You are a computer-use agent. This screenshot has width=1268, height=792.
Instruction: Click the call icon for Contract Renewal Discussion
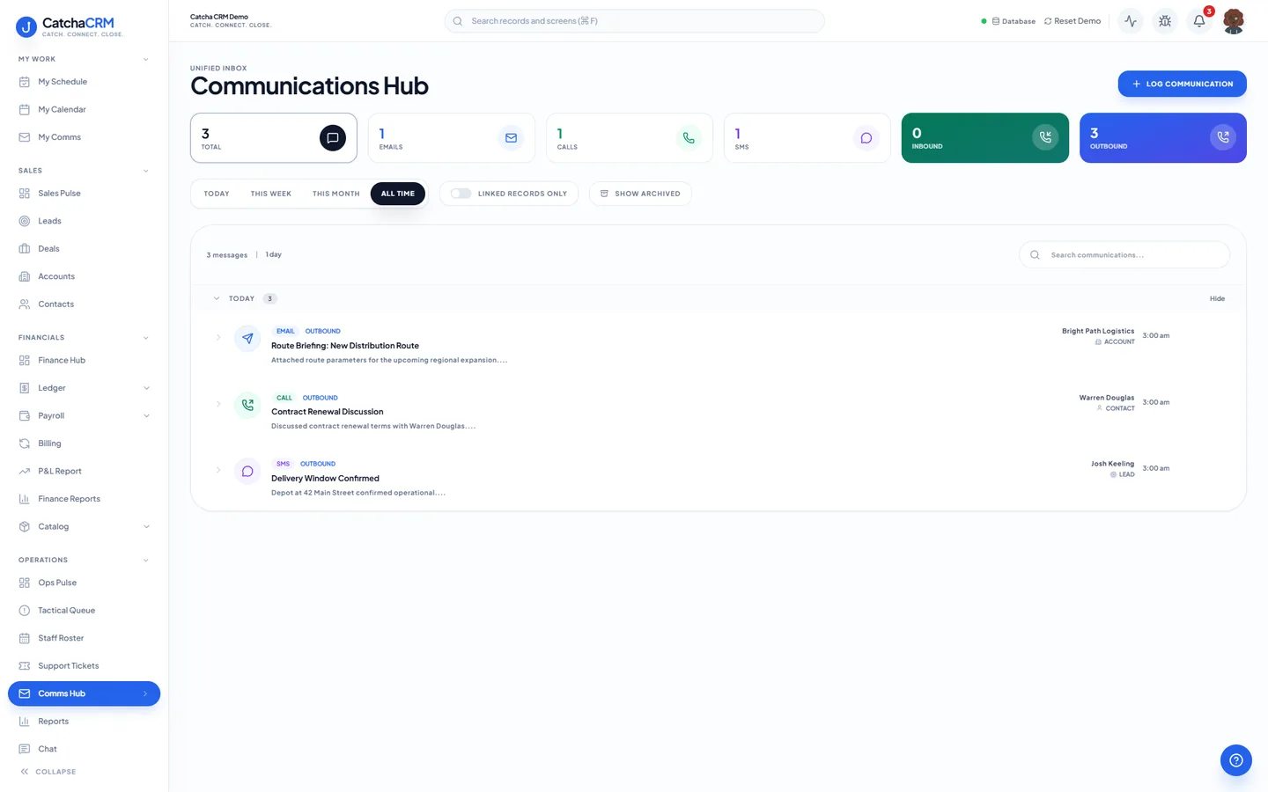click(x=247, y=405)
